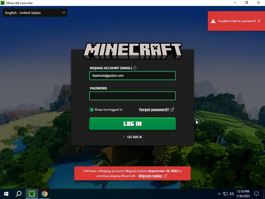Open the Forgot password? link
Viewport: 265px width, 199px height.
click(x=154, y=110)
